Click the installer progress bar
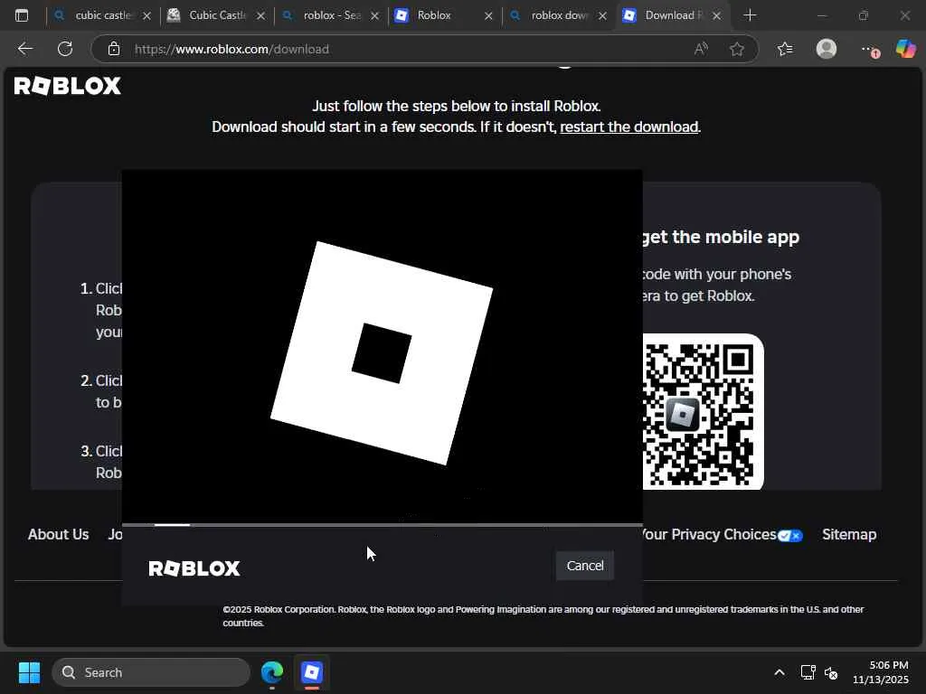The width and height of the screenshot is (926, 694). click(383, 524)
